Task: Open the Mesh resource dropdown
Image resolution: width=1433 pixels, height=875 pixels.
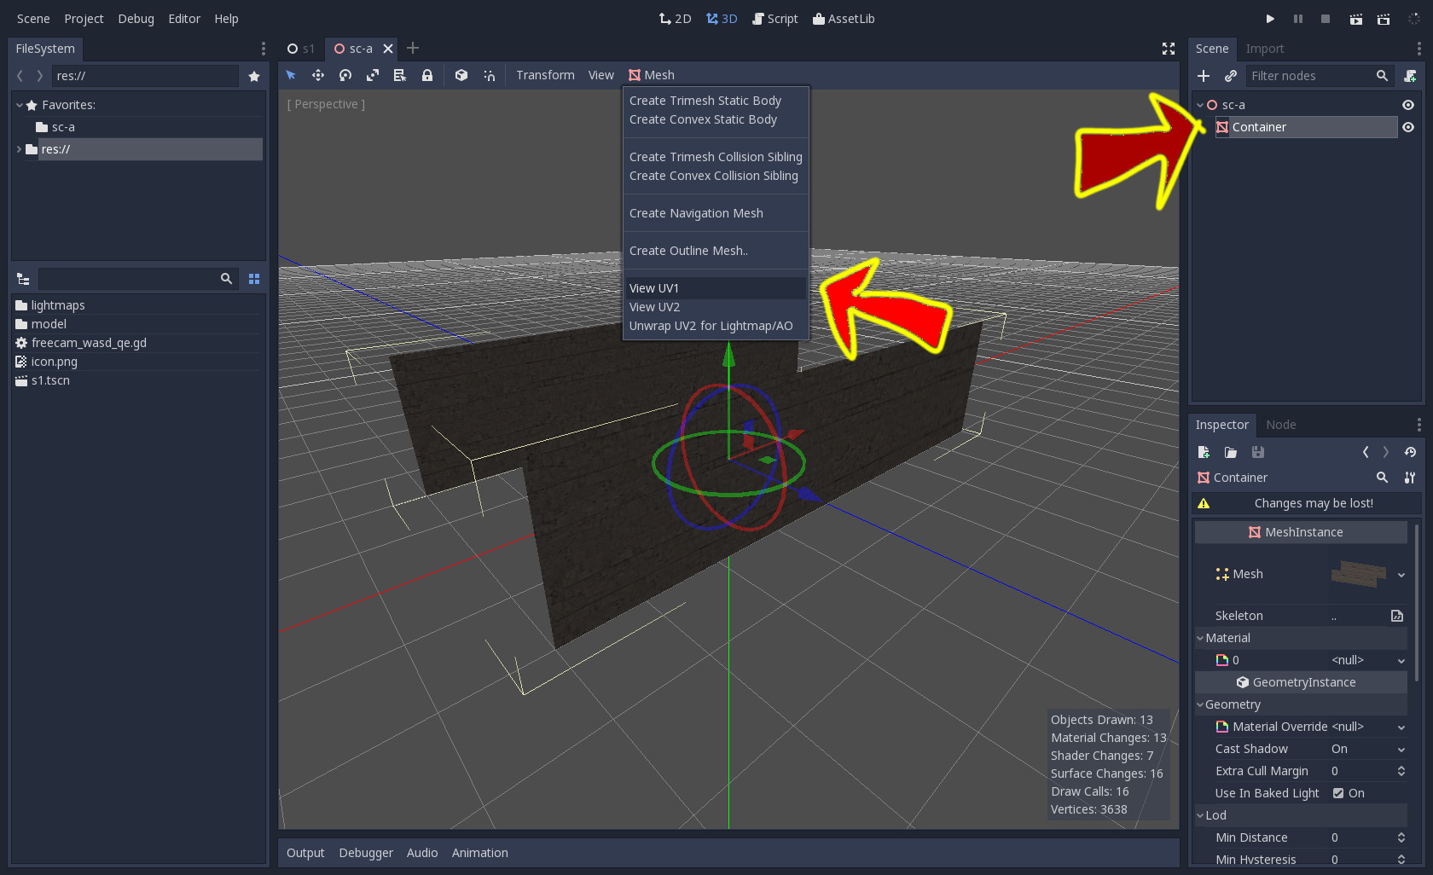Action: point(1401,575)
